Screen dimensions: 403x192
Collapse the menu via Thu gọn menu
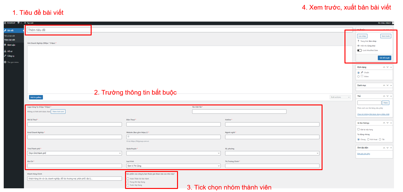(13, 62)
